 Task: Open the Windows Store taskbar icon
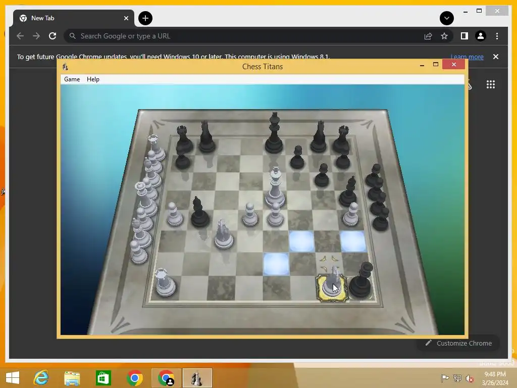click(103, 378)
